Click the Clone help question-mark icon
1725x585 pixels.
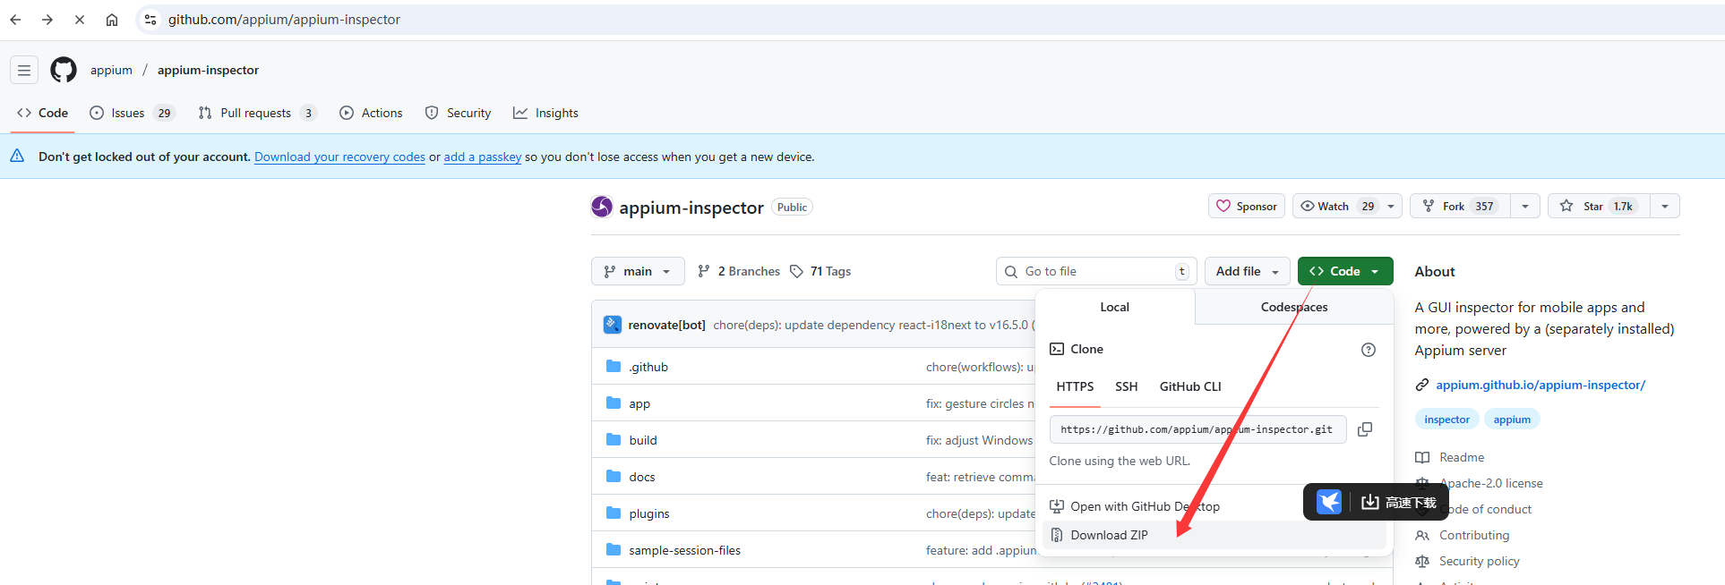[1369, 350]
